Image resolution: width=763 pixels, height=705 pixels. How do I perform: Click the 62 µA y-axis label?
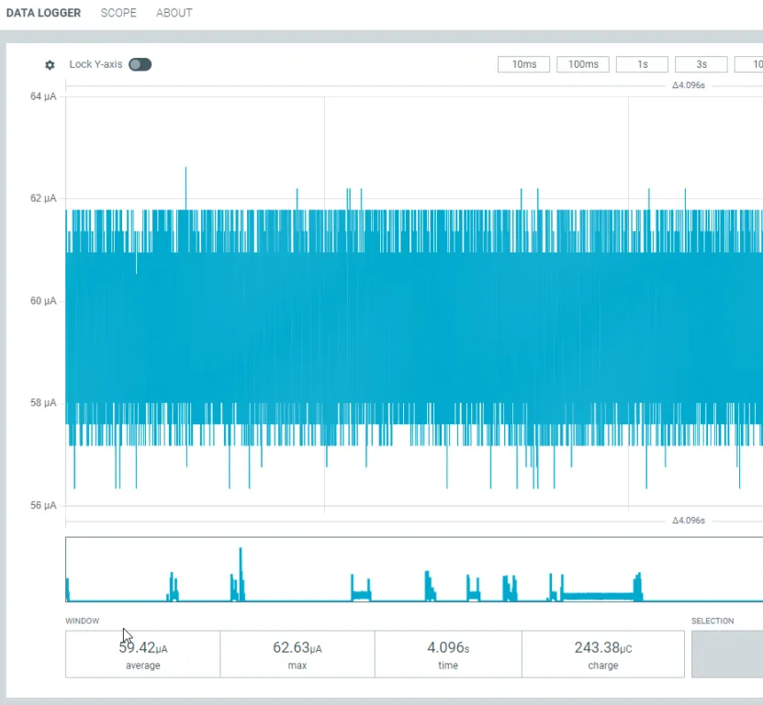[x=43, y=198]
